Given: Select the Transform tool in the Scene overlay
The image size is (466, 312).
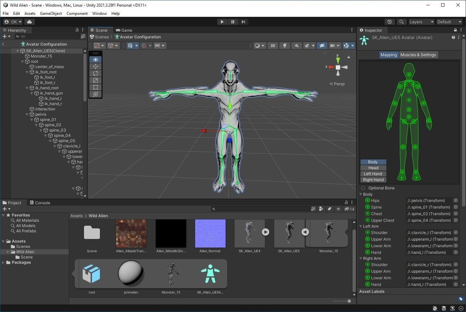Looking at the screenshot, I should (96, 94).
